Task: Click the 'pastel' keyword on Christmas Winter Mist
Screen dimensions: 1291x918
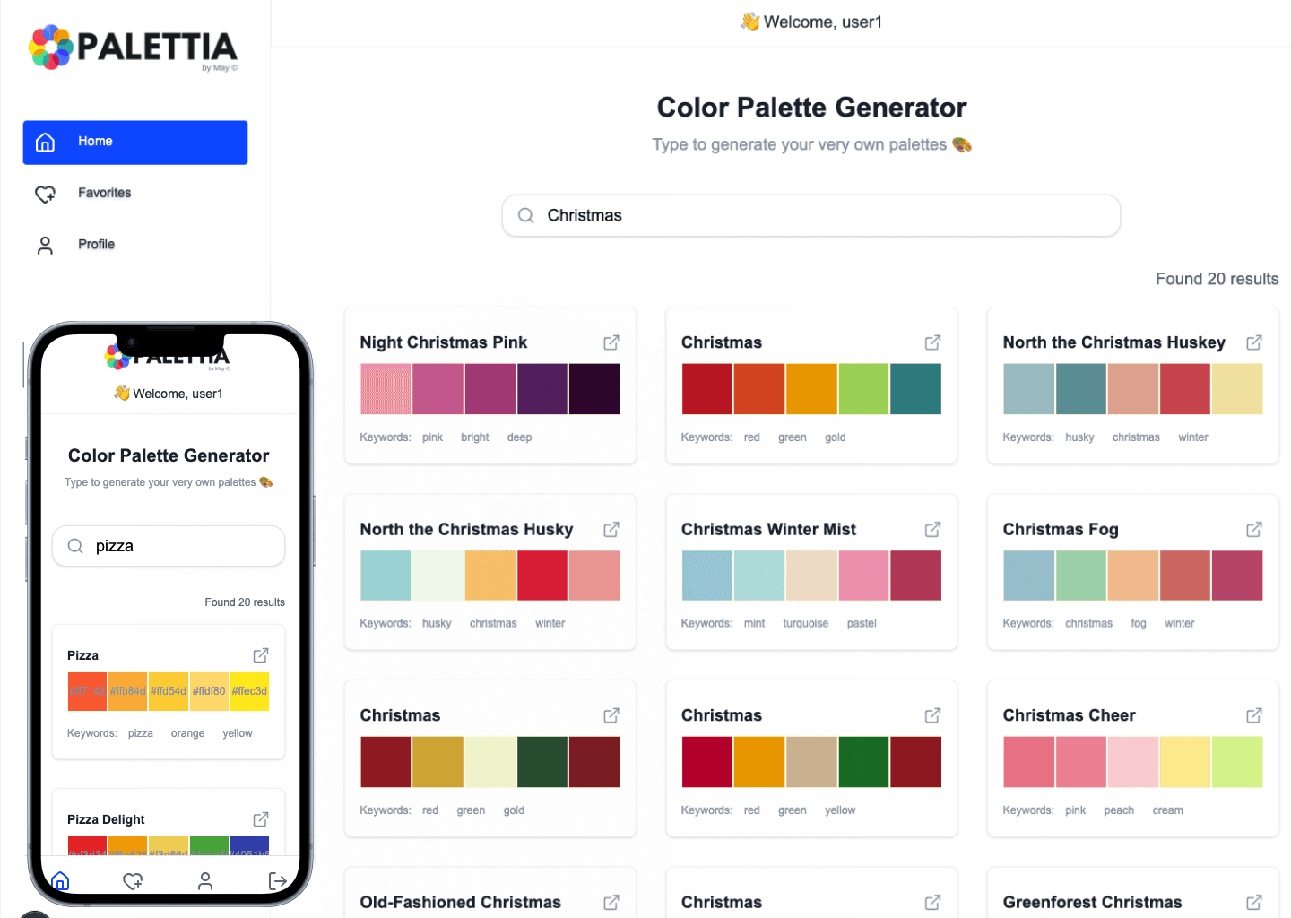Action: point(862,623)
